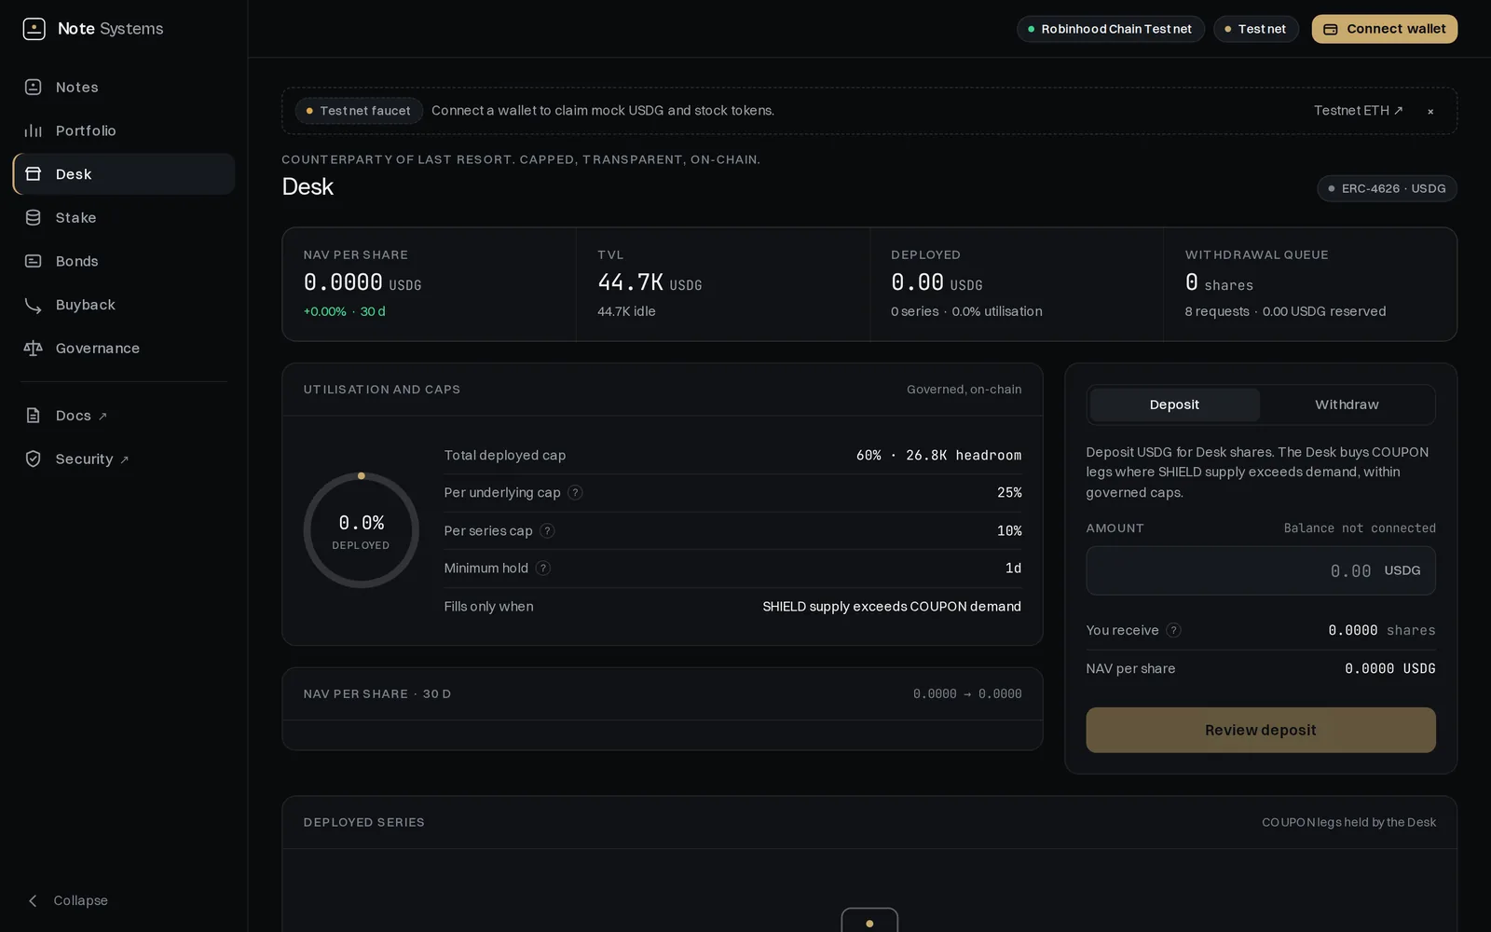Click the 'Governed, on-chain' label
This screenshot has height=932, width=1491.
point(964,390)
